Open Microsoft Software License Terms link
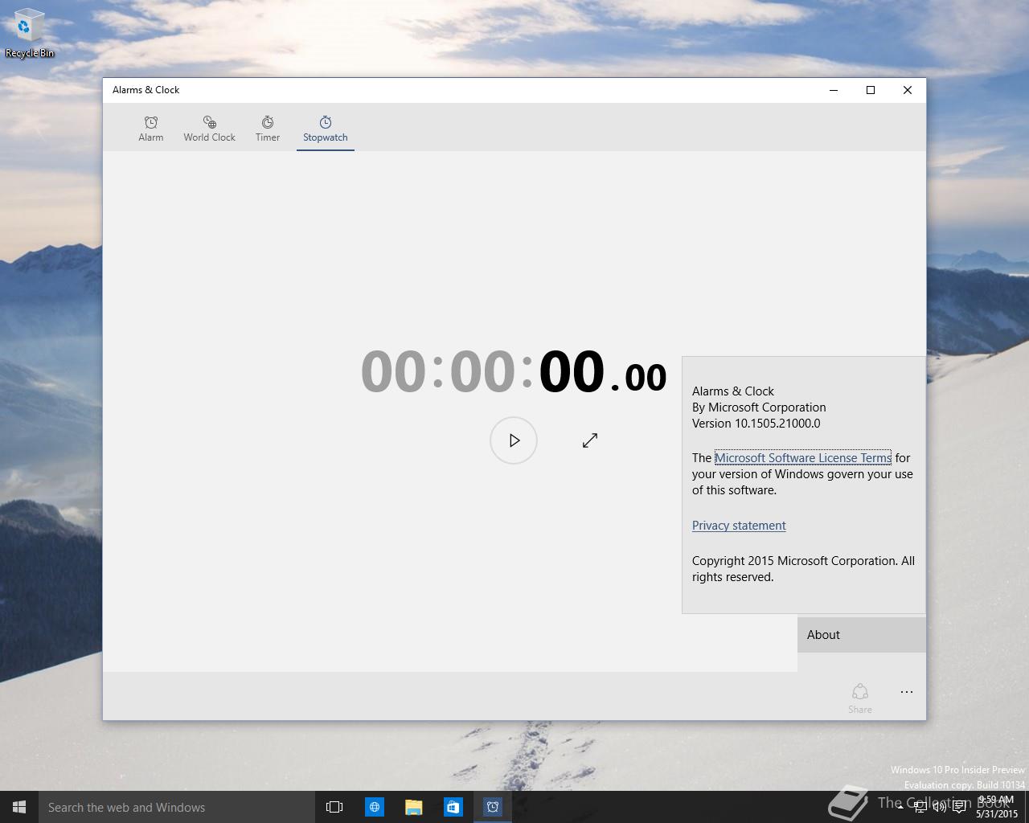This screenshot has height=823, width=1029. coord(803,458)
